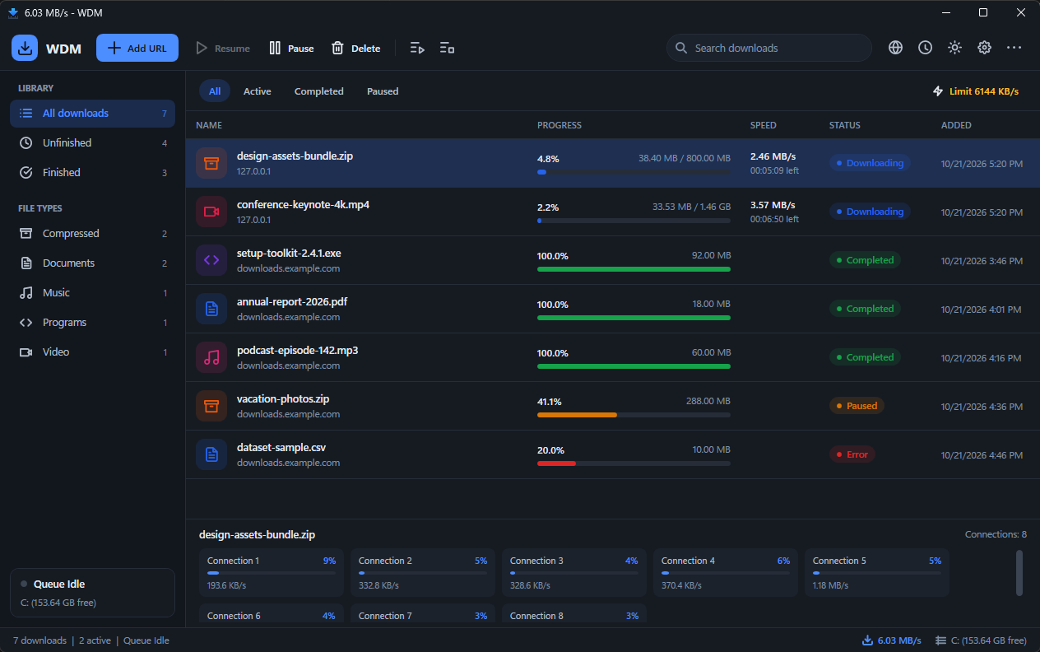Toggle the light/dark theme sun icon
The width and height of the screenshot is (1040, 652).
click(954, 48)
